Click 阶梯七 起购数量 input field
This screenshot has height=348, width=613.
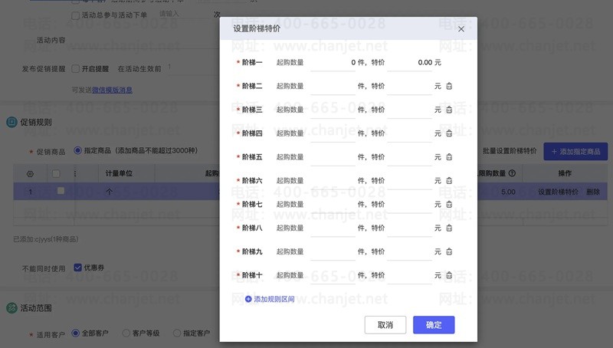coord(333,205)
